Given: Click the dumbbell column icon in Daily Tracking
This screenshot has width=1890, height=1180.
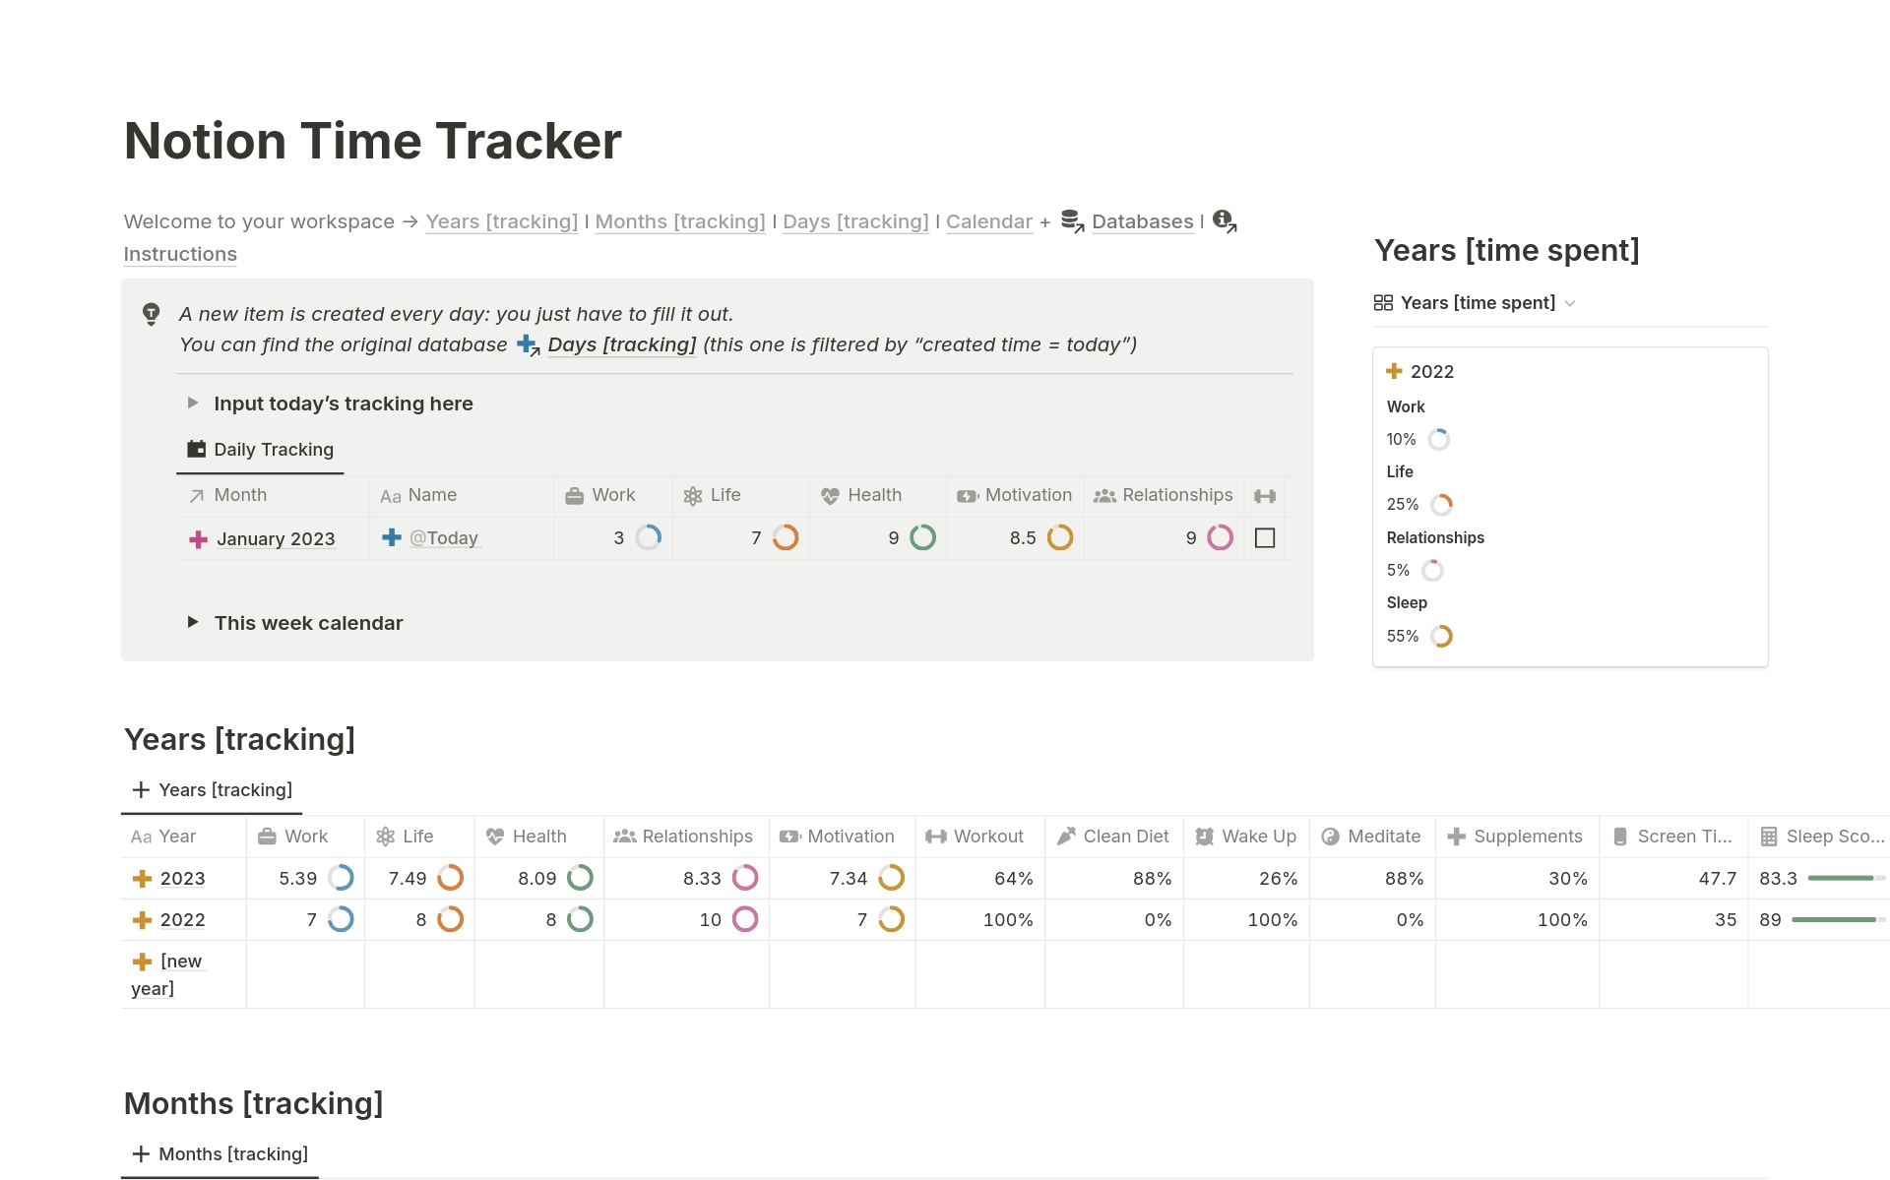Looking at the screenshot, I should pos(1265,496).
